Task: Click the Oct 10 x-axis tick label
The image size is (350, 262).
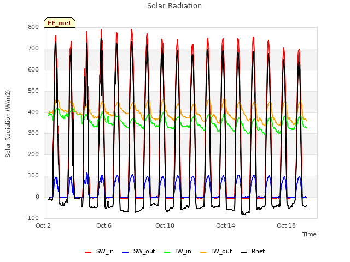Action: [165, 225]
